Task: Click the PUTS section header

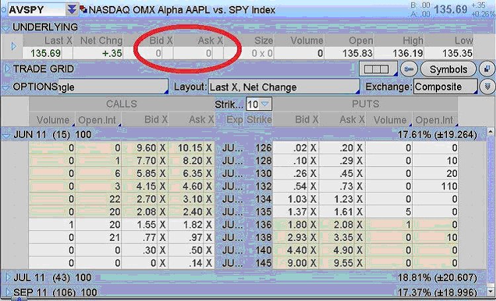Action: click(365, 104)
